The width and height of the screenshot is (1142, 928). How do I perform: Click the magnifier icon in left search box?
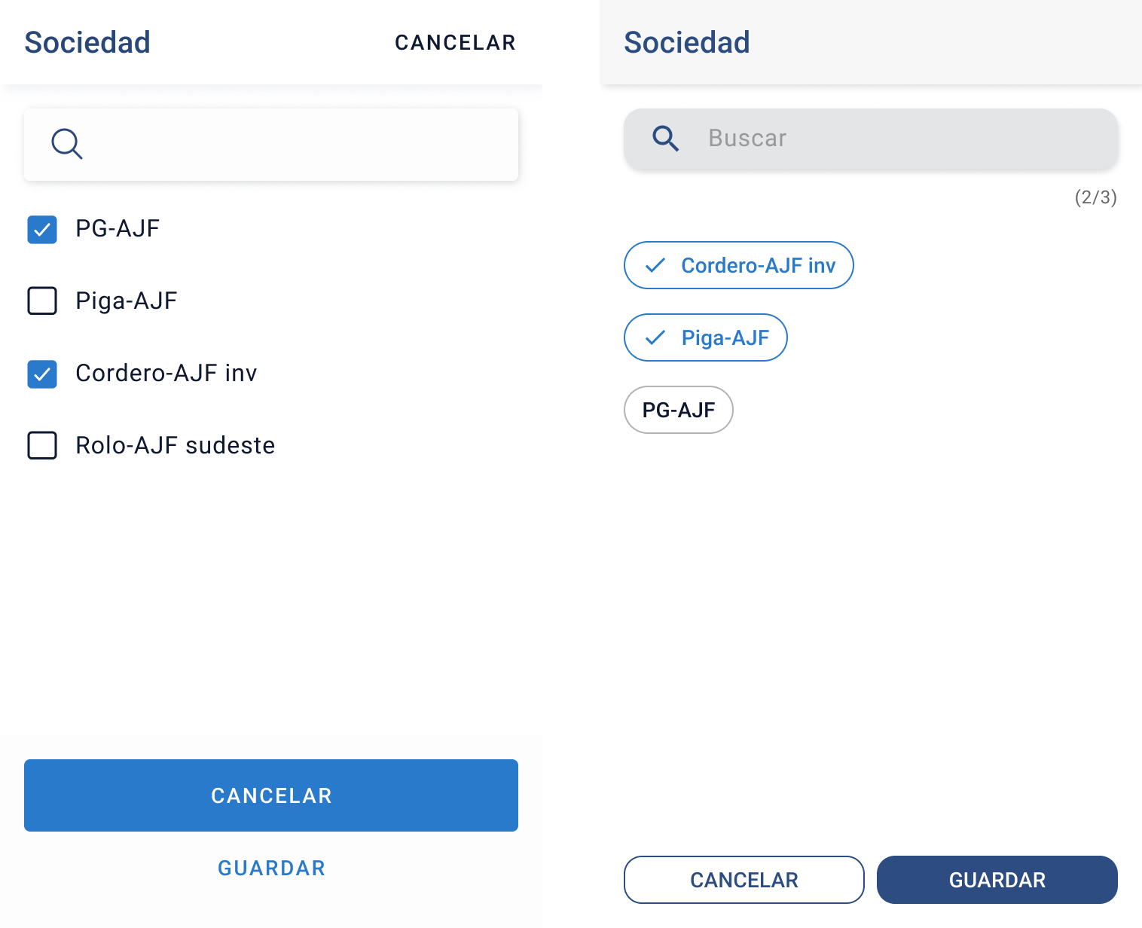[66, 143]
